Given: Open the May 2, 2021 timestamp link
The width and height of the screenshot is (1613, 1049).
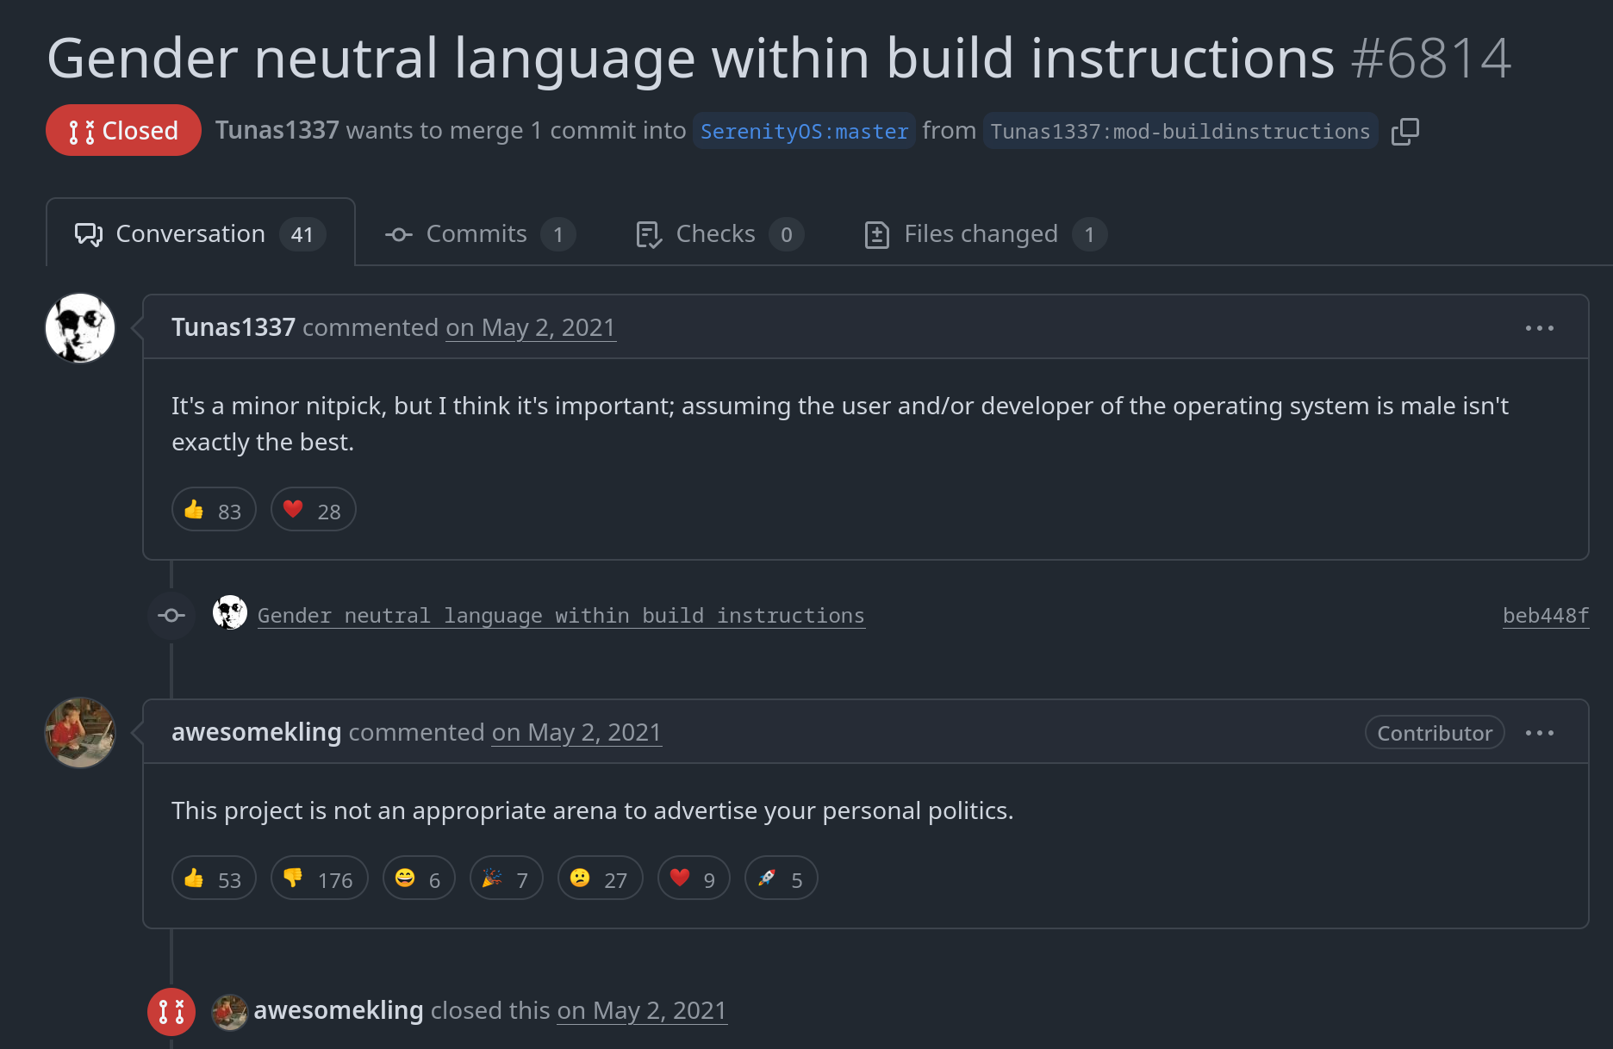Looking at the screenshot, I should coord(530,327).
